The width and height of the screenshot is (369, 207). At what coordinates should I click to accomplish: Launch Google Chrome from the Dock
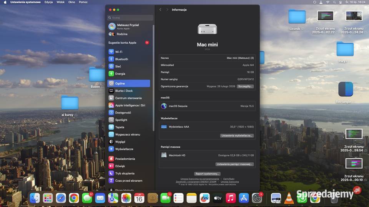click(74, 198)
